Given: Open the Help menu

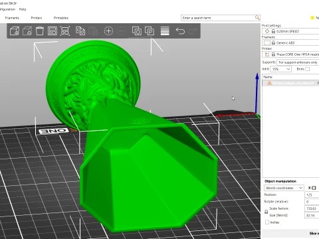Looking at the screenshot, I should click(23, 9).
